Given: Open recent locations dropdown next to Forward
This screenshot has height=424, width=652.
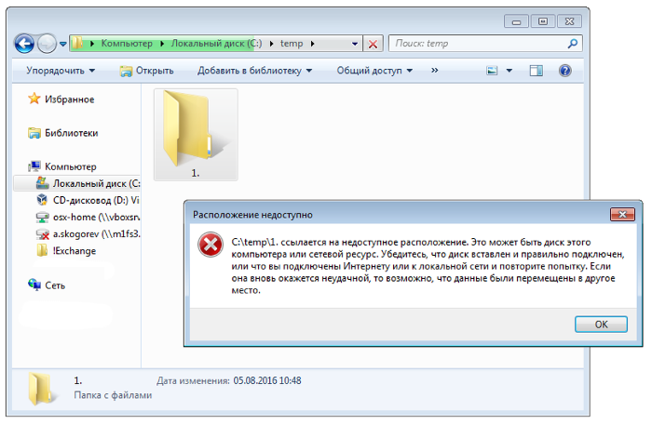Looking at the screenshot, I should [62, 44].
